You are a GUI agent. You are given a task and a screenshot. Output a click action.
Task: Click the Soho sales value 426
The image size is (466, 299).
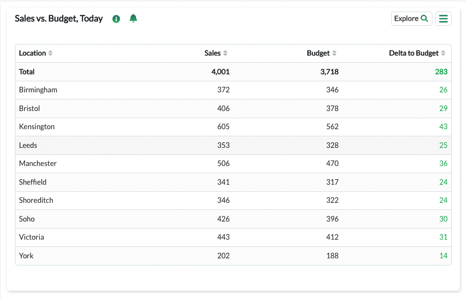click(x=224, y=219)
